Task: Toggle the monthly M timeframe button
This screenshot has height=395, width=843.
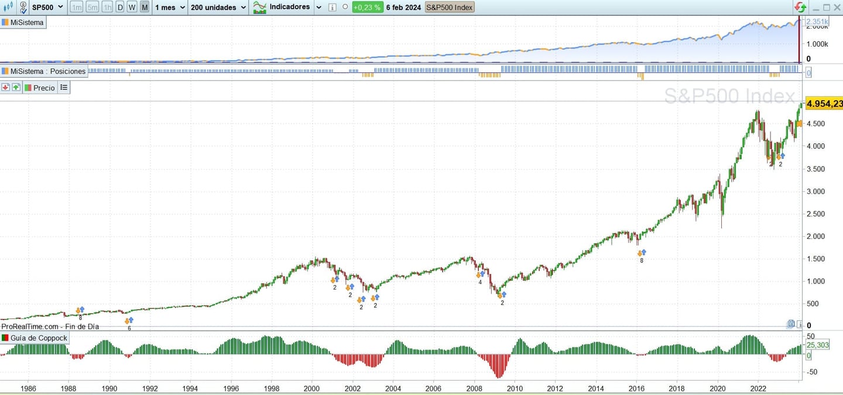Action: pos(144,8)
